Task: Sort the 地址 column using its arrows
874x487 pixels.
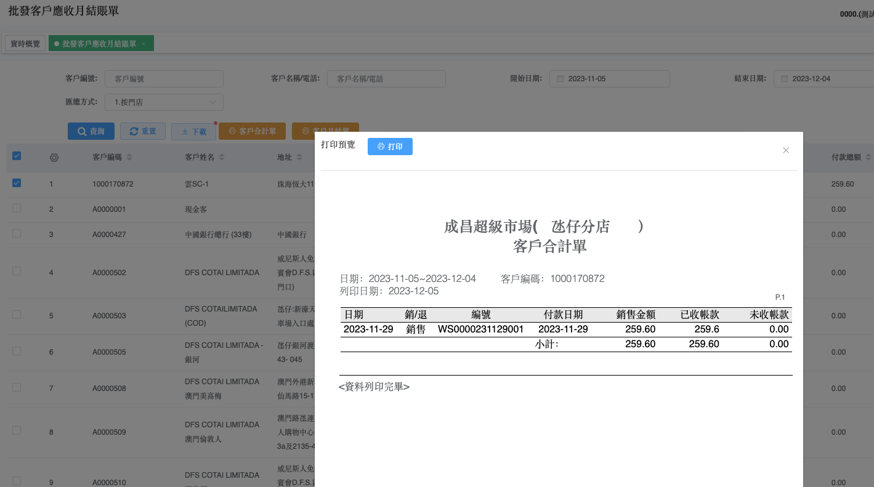Action: point(299,158)
